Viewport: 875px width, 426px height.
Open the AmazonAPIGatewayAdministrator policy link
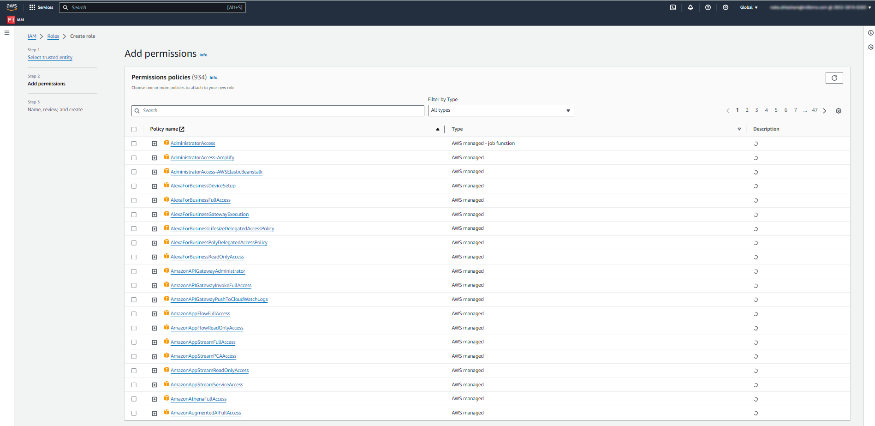(208, 271)
